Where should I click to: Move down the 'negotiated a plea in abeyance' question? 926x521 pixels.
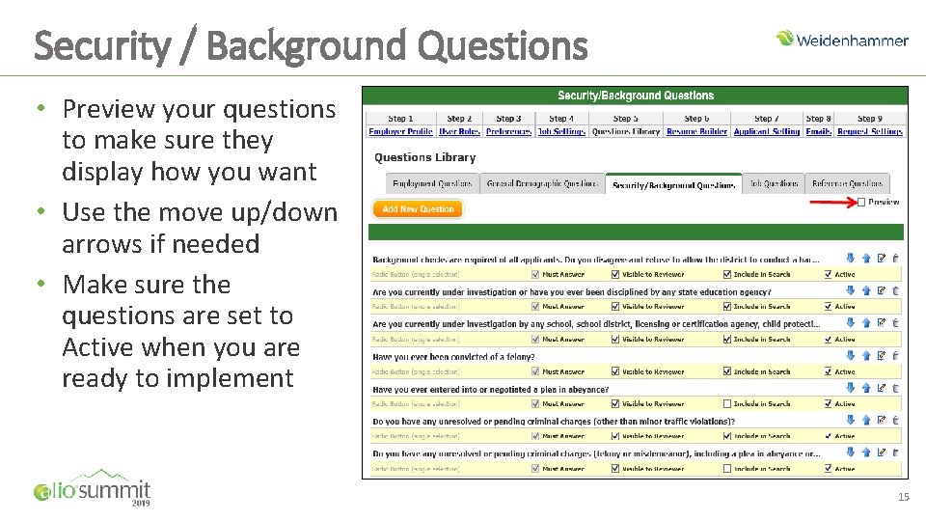[851, 388]
